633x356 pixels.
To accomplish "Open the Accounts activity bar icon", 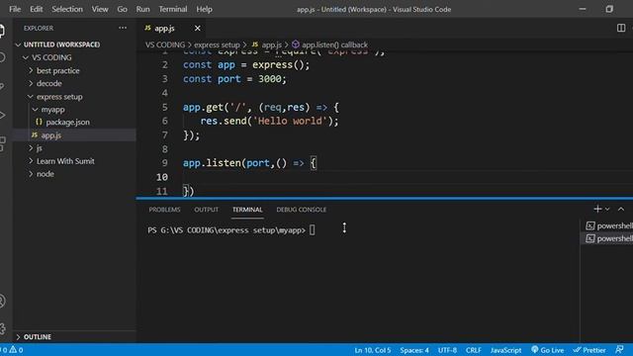I will tap(2, 301).
